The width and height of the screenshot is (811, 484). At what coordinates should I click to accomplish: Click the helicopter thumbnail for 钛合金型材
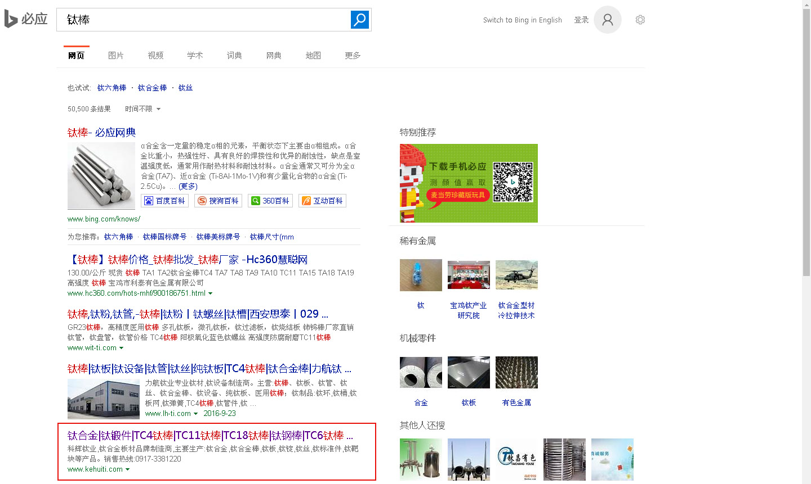(516, 275)
